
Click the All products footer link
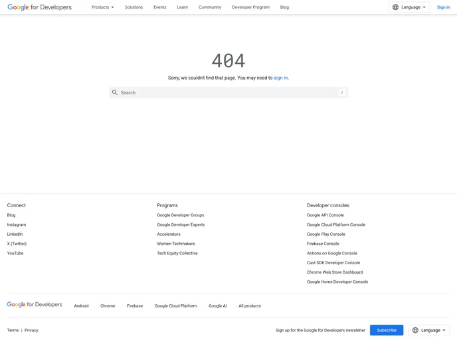pos(250,305)
